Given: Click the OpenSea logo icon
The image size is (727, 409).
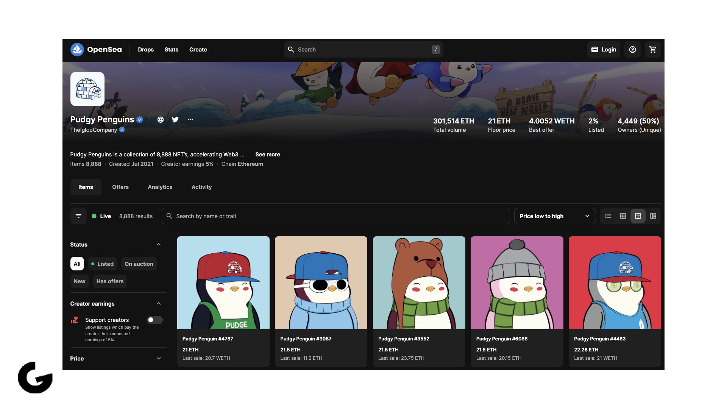Looking at the screenshot, I should point(77,50).
